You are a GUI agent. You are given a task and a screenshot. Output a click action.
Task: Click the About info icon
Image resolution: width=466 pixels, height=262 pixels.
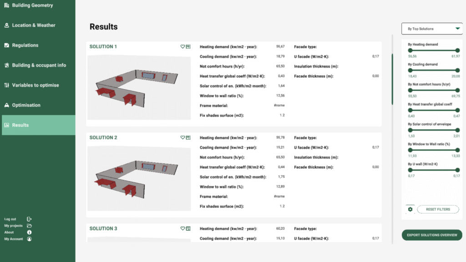tap(29, 232)
